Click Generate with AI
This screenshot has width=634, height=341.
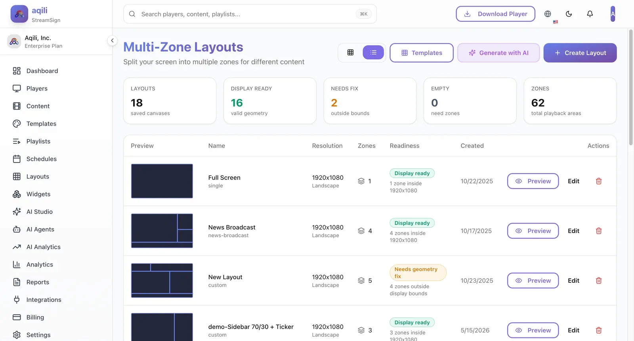[x=498, y=53]
